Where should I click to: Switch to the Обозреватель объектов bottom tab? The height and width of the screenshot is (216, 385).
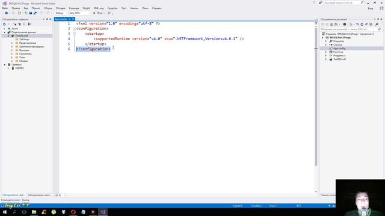(40, 195)
